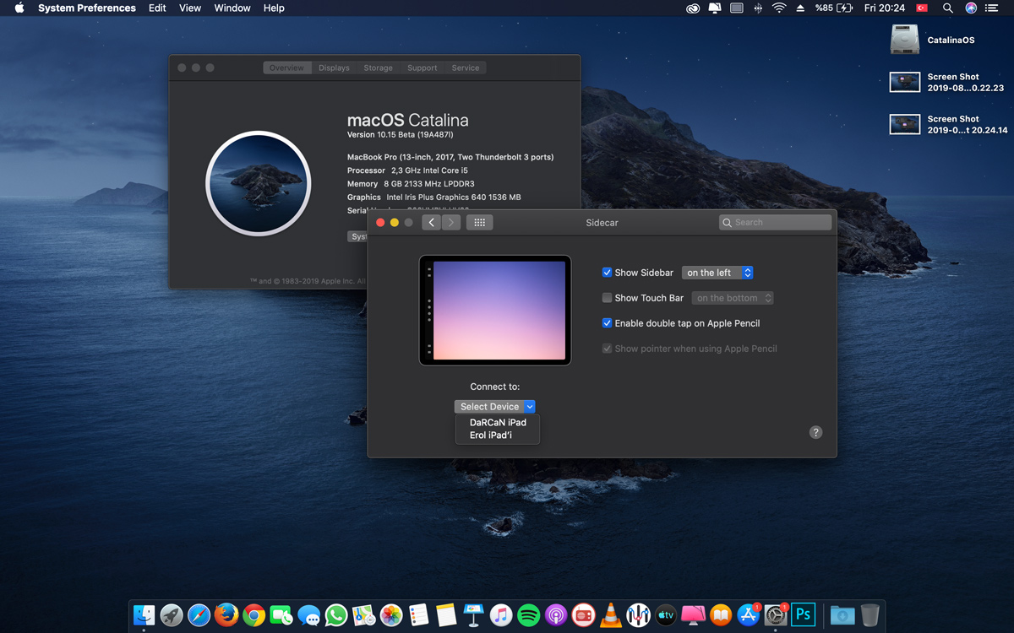Switch to Displays tab in About window
This screenshot has width=1014, height=633.
(334, 68)
